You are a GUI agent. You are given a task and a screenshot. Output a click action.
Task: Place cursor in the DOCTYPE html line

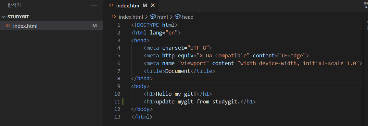pyautogui.click(x=154, y=25)
